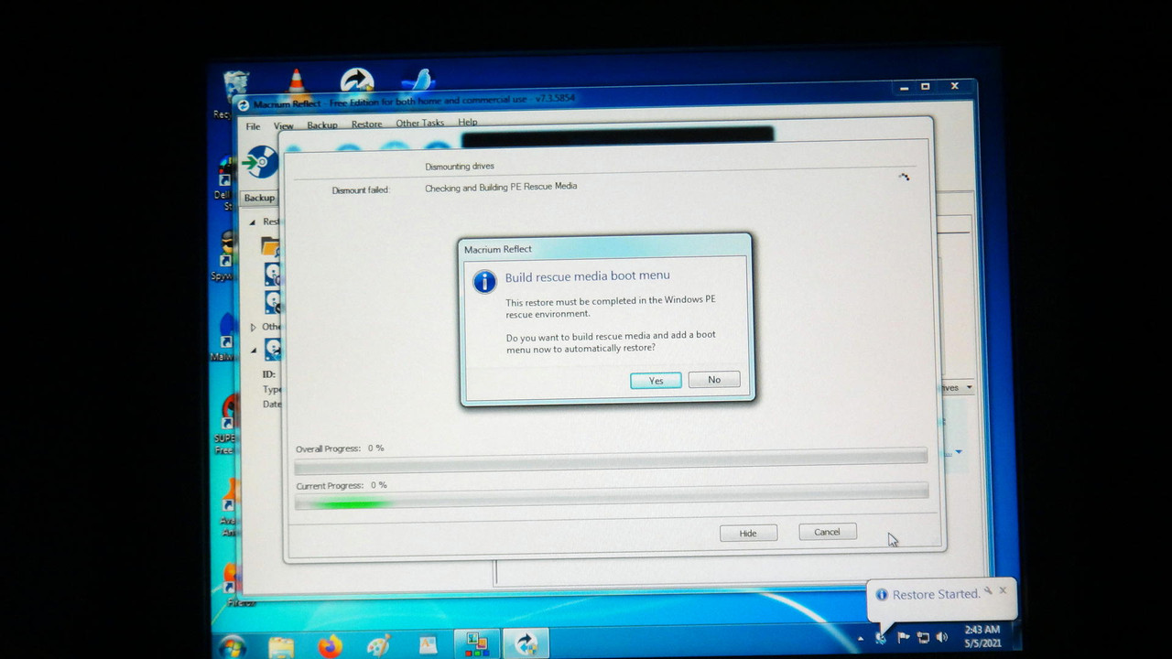This screenshot has width=1172, height=659.
Task: Open the View menu
Action: click(284, 125)
